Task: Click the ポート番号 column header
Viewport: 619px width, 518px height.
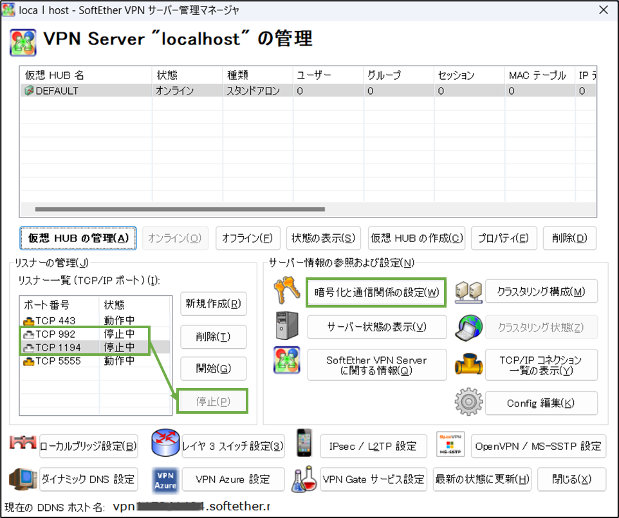Action: [60, 305]
